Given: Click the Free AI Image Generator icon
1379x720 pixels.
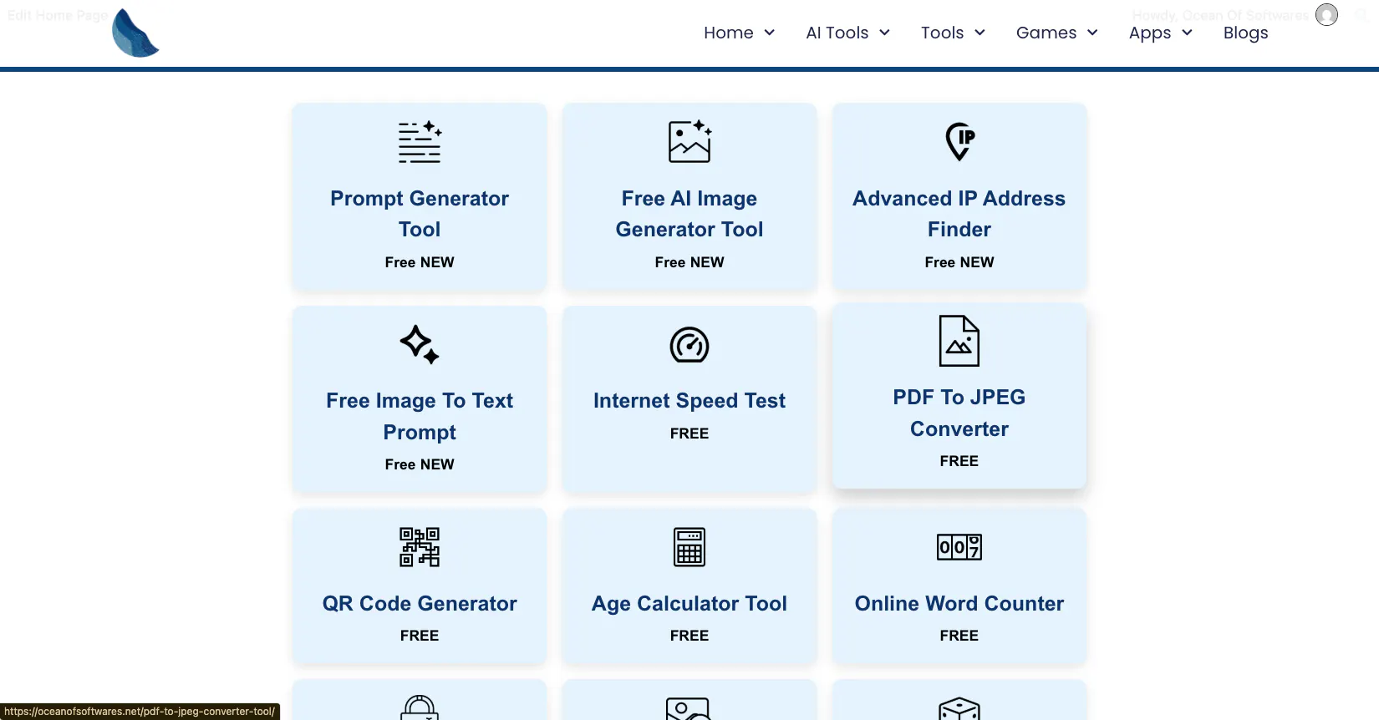Looking at the screenshot, I should pos(689,142).
